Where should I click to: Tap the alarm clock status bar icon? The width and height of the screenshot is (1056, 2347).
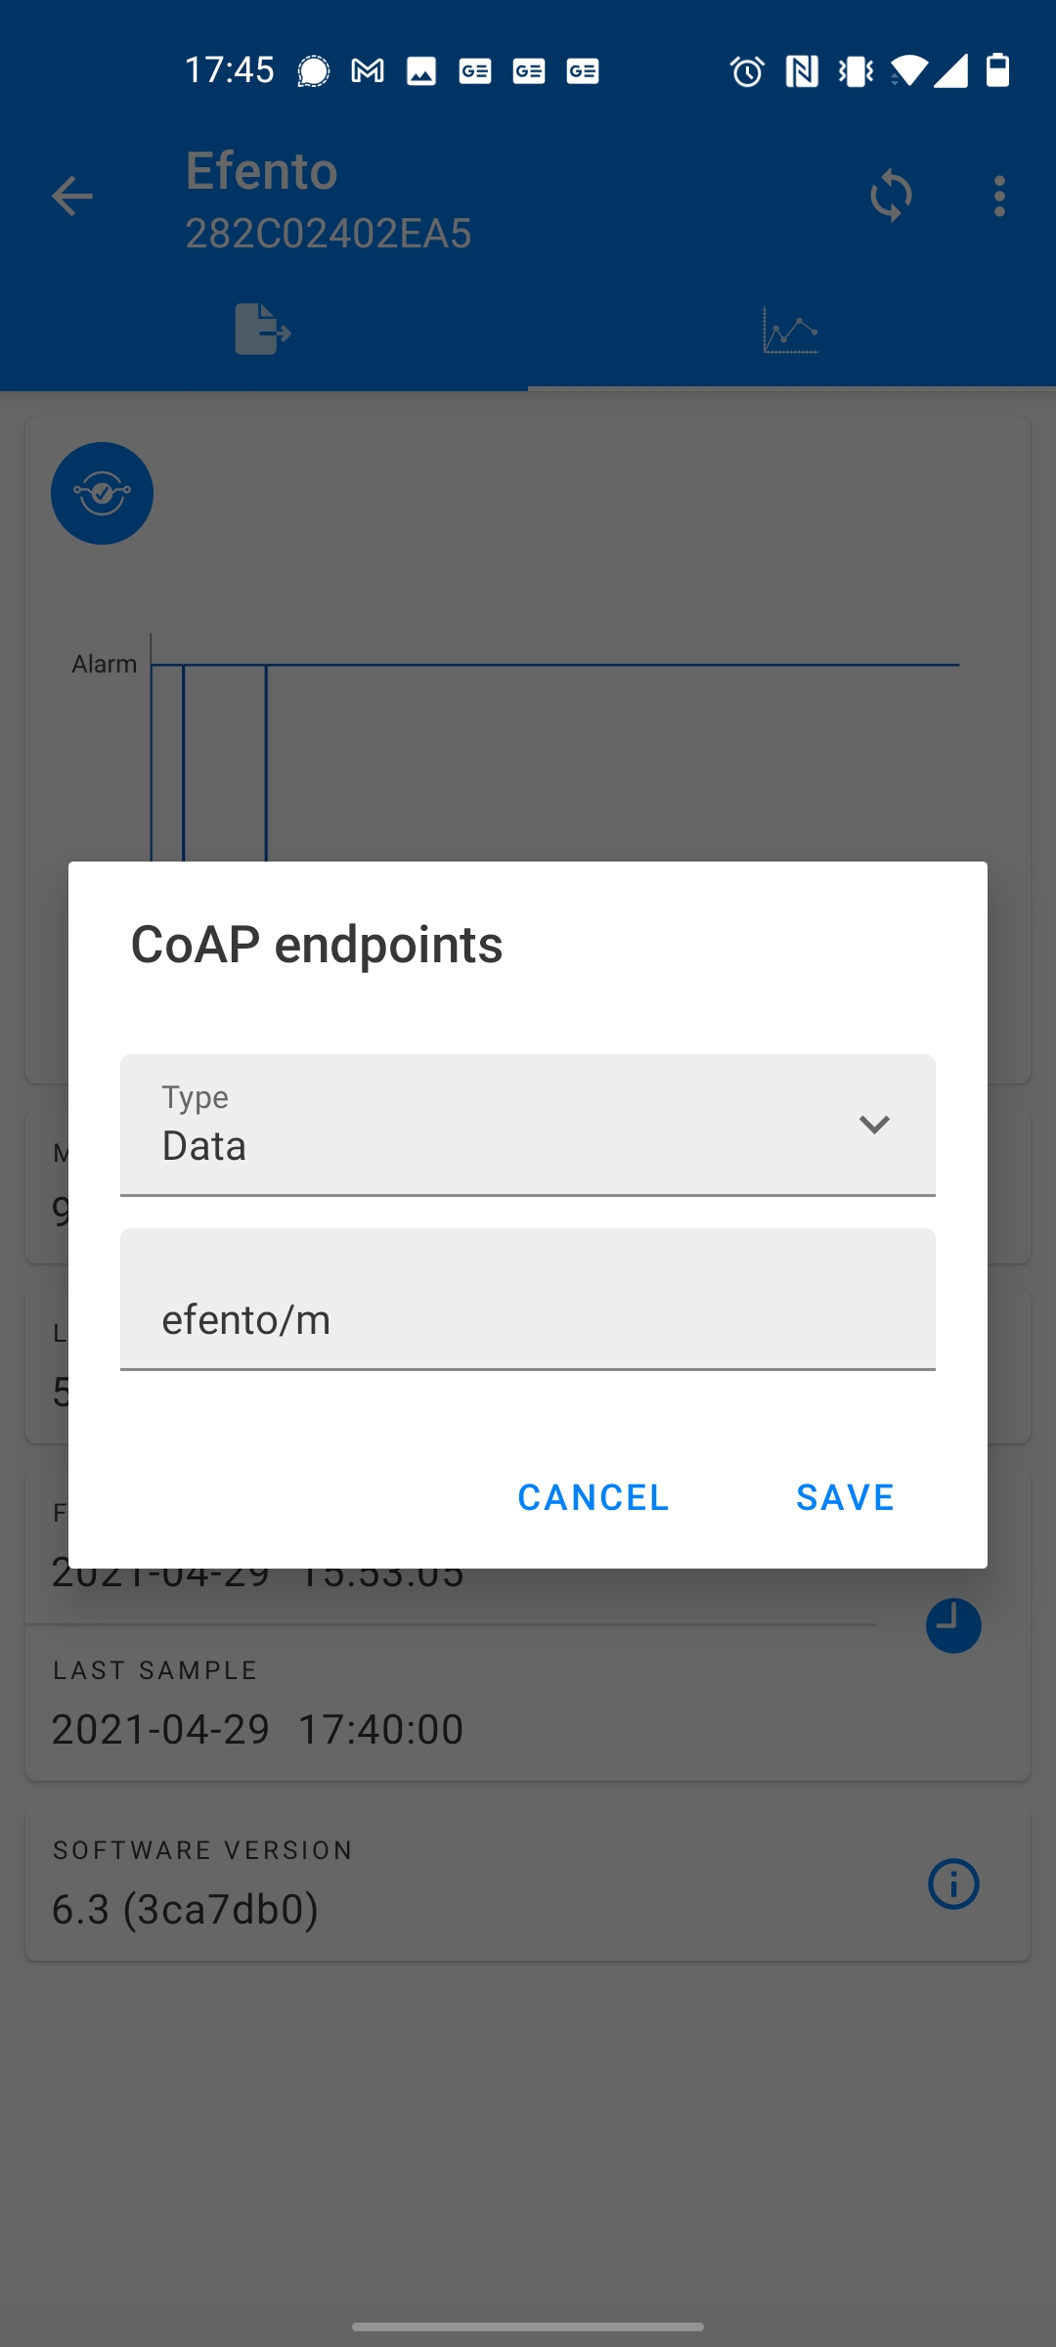tap(747, 71)
